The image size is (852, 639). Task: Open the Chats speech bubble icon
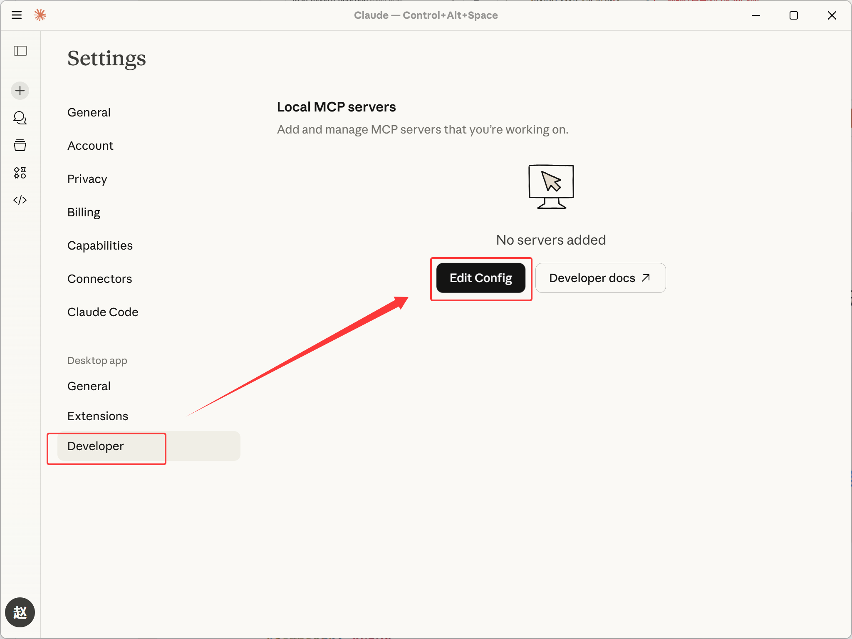pyautogui.click(x=20, y=118)
